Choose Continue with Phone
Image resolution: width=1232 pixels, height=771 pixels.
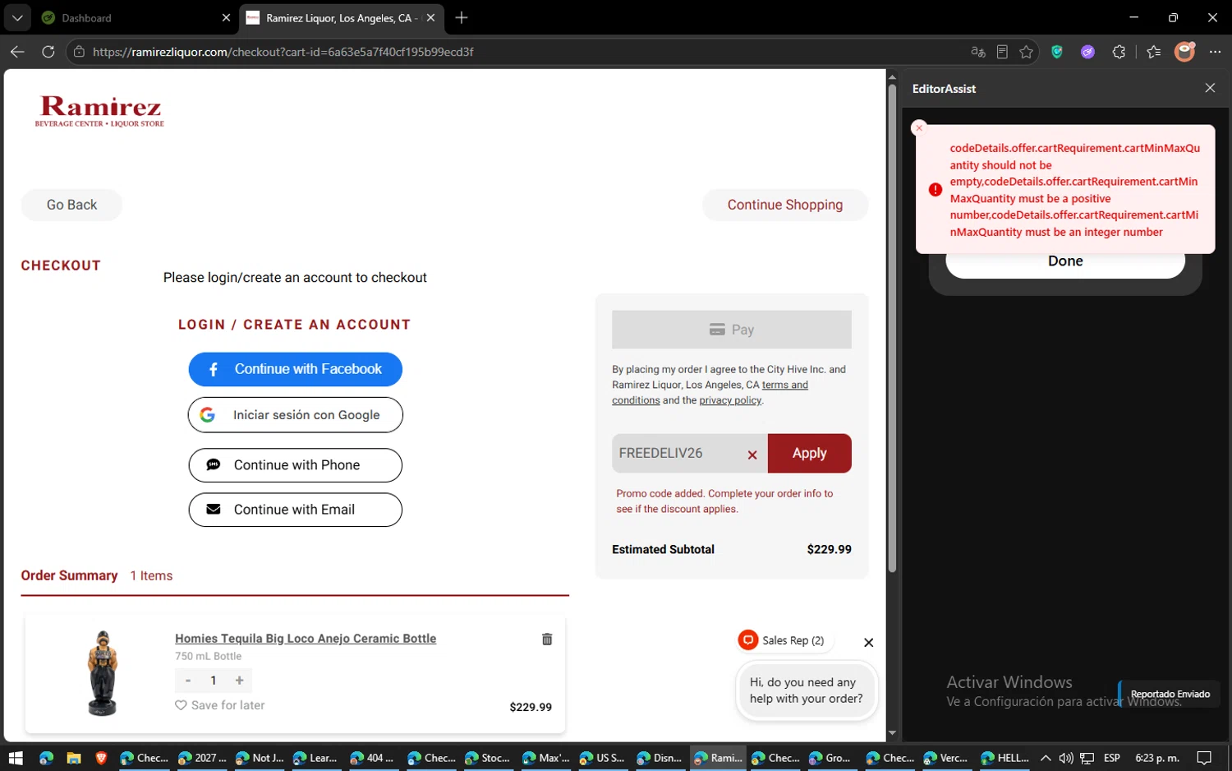point(296,465)
